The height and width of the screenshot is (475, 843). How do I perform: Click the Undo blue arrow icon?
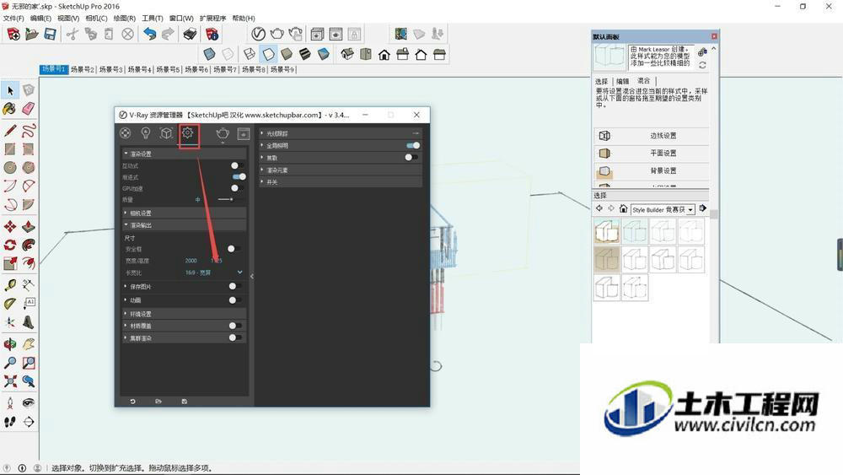(149, 35)
